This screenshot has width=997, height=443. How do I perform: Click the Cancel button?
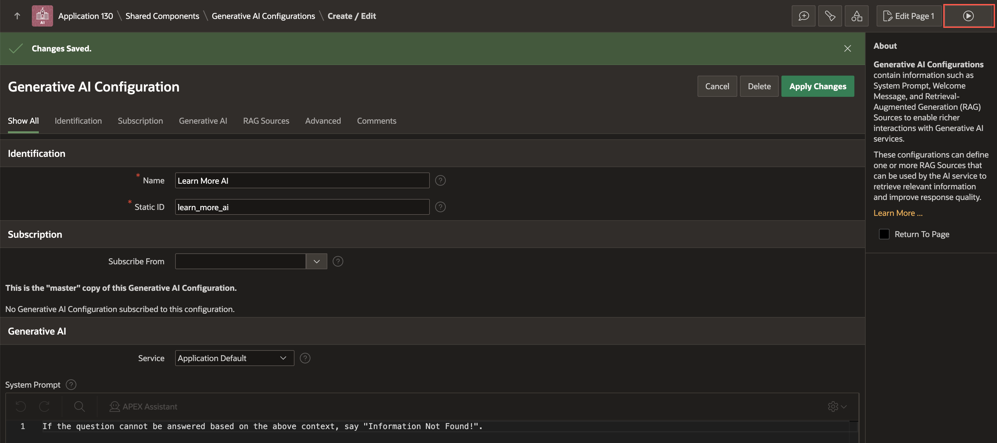[x=717, y=86]
